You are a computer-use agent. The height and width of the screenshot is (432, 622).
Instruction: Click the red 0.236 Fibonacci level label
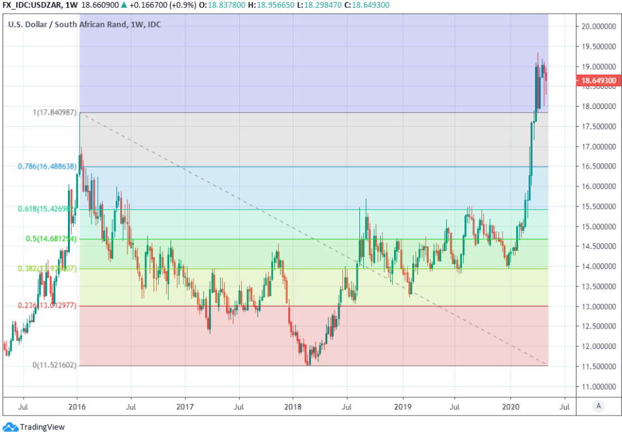coord(47,306)
